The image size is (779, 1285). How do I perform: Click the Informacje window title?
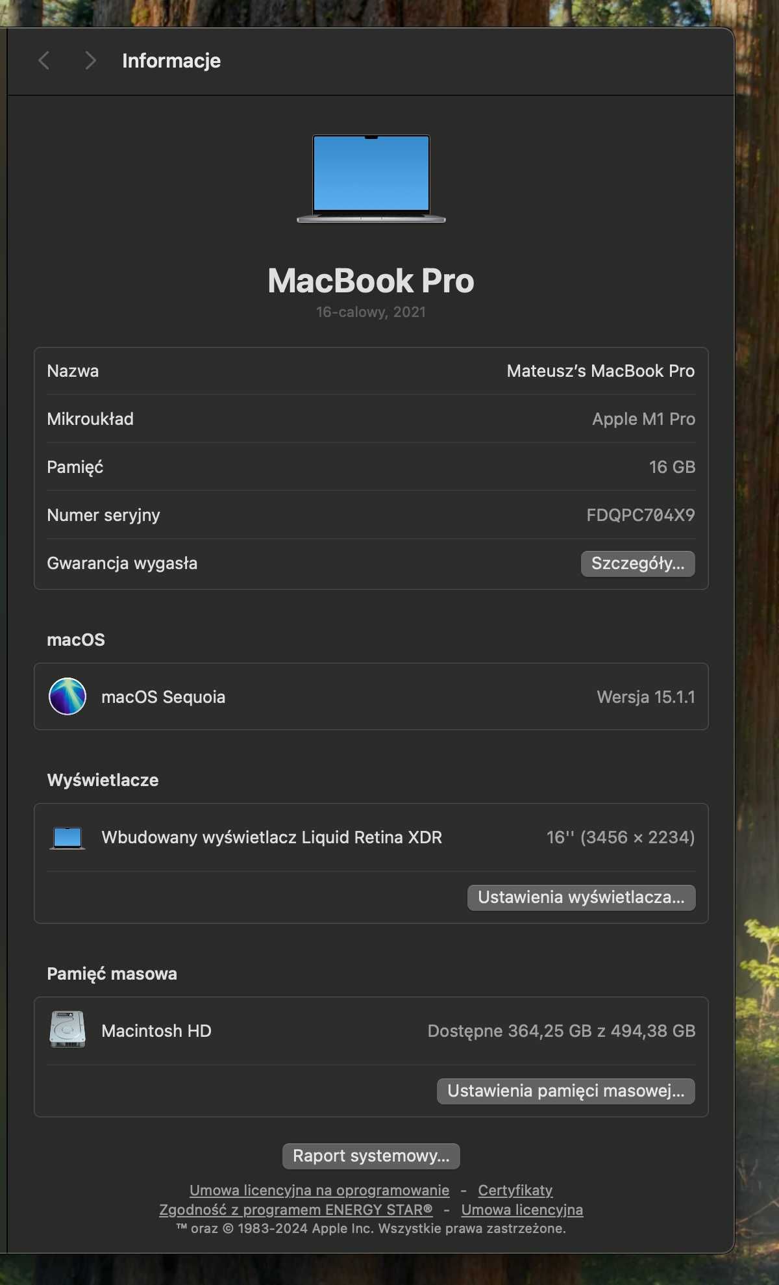pos(171,61)
